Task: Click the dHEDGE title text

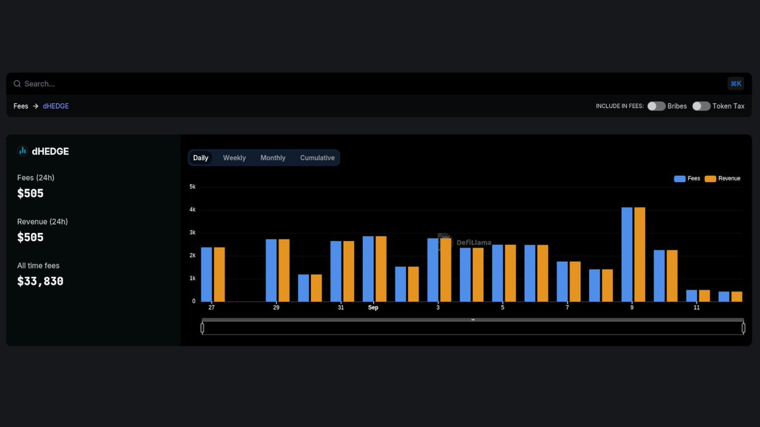Action: [x=51, y=151]
